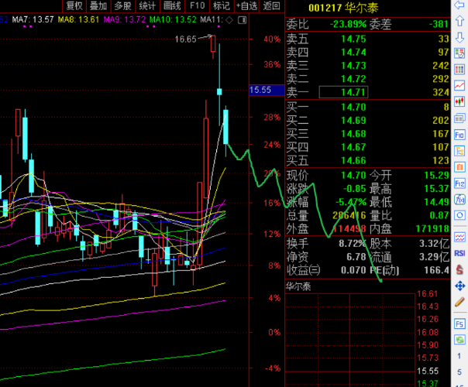This screenshot has height=387, width=468.
Task: Click the Fs icon in the sidebar
Action: pyautogui.click(x=459, y=324)
